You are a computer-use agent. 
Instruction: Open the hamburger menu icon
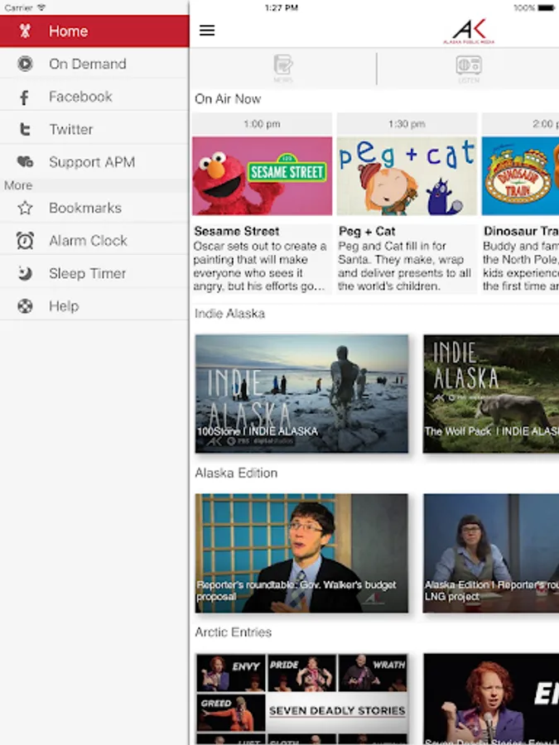(207, 31)
